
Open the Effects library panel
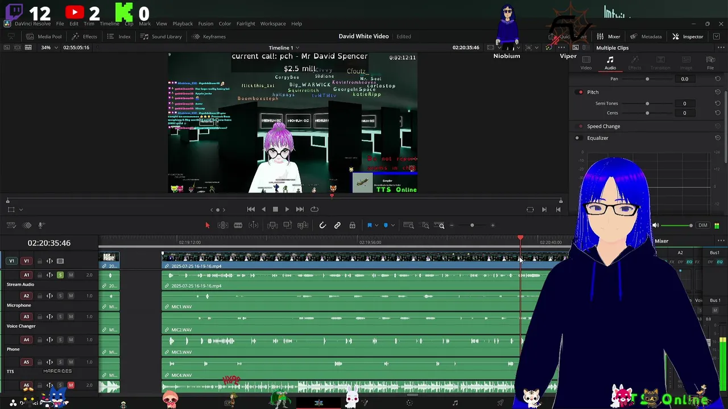click(84, 36)
